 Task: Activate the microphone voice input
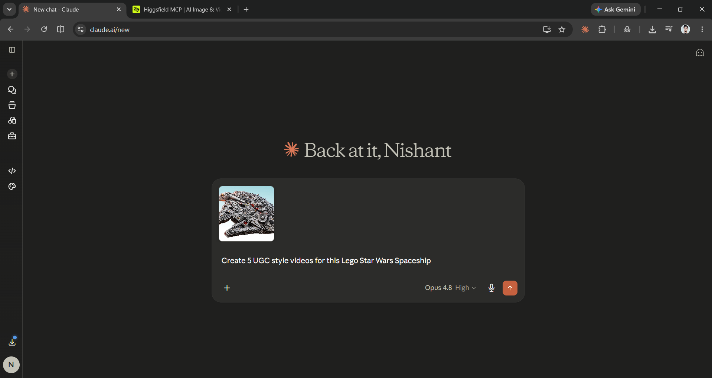click(x=491, y=288)
